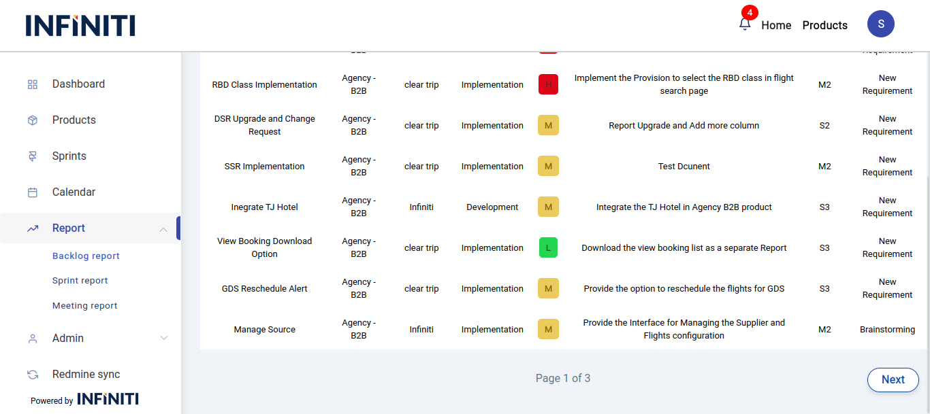Click the Sprints icon in sidebar
Screen dimensions: 930x414
(x=33, y=156)
